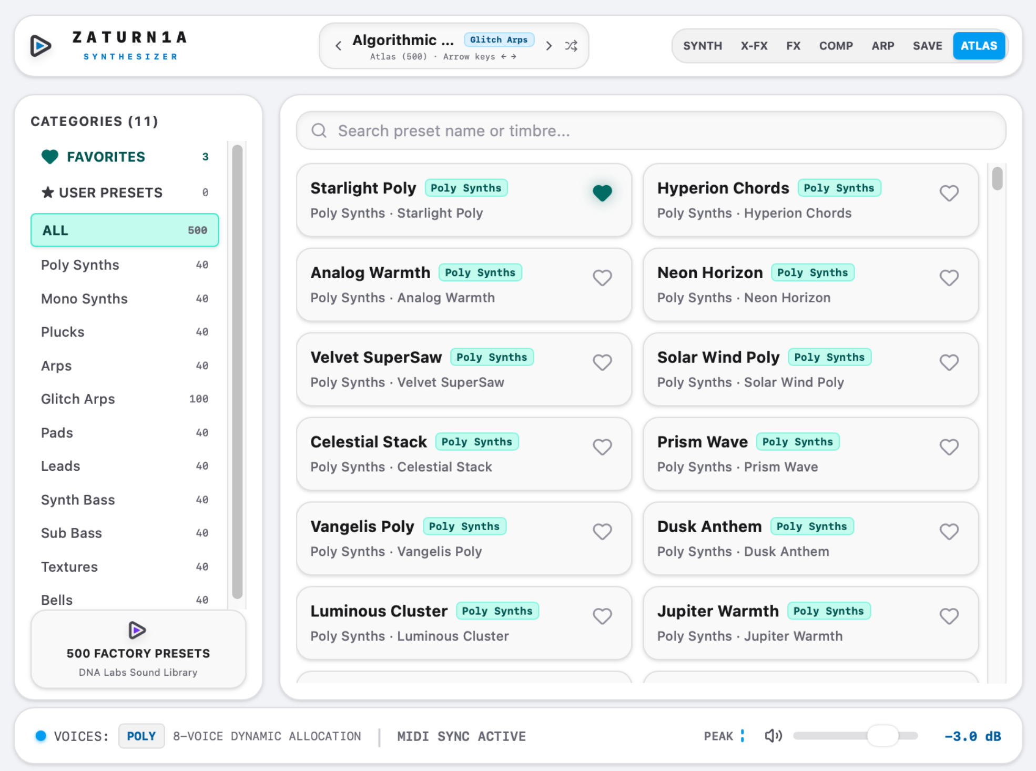Open the Glitch Arps category
The image size is (1036, 771).
125,399
